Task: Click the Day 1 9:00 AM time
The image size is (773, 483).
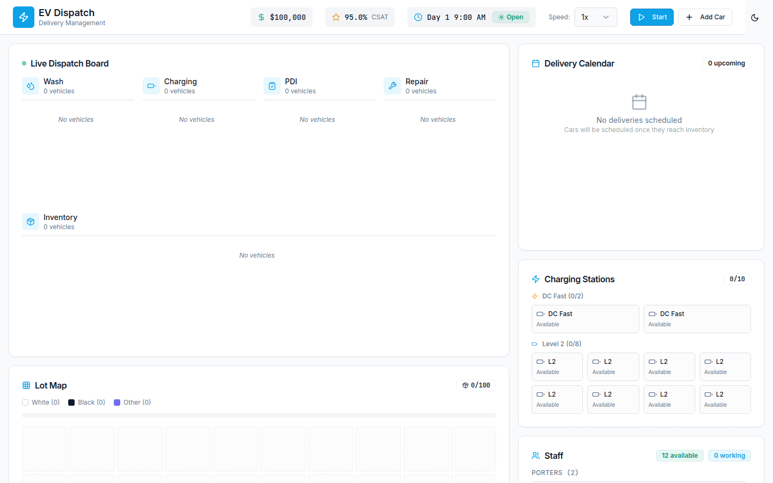Action: (456, 17)
